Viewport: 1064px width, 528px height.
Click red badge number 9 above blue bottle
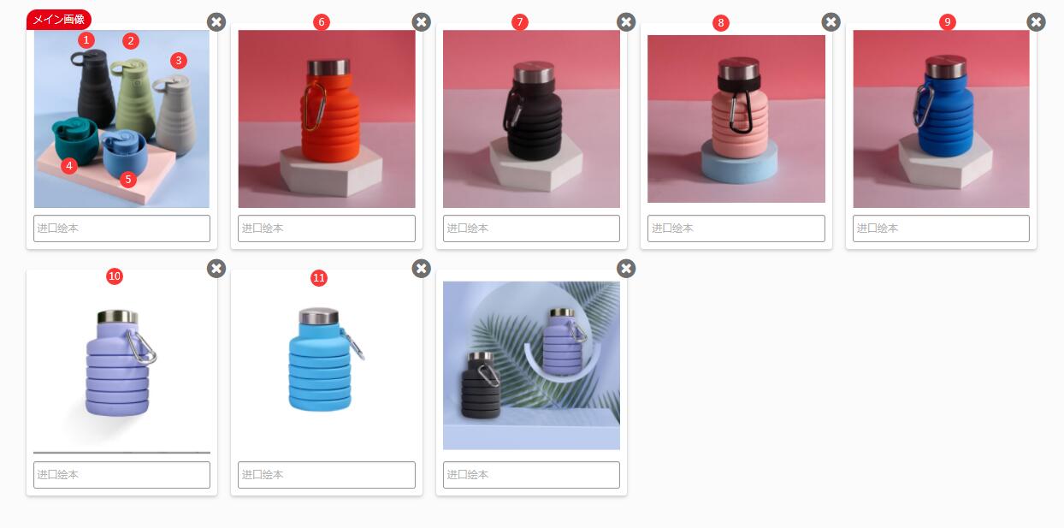[948, 22]
